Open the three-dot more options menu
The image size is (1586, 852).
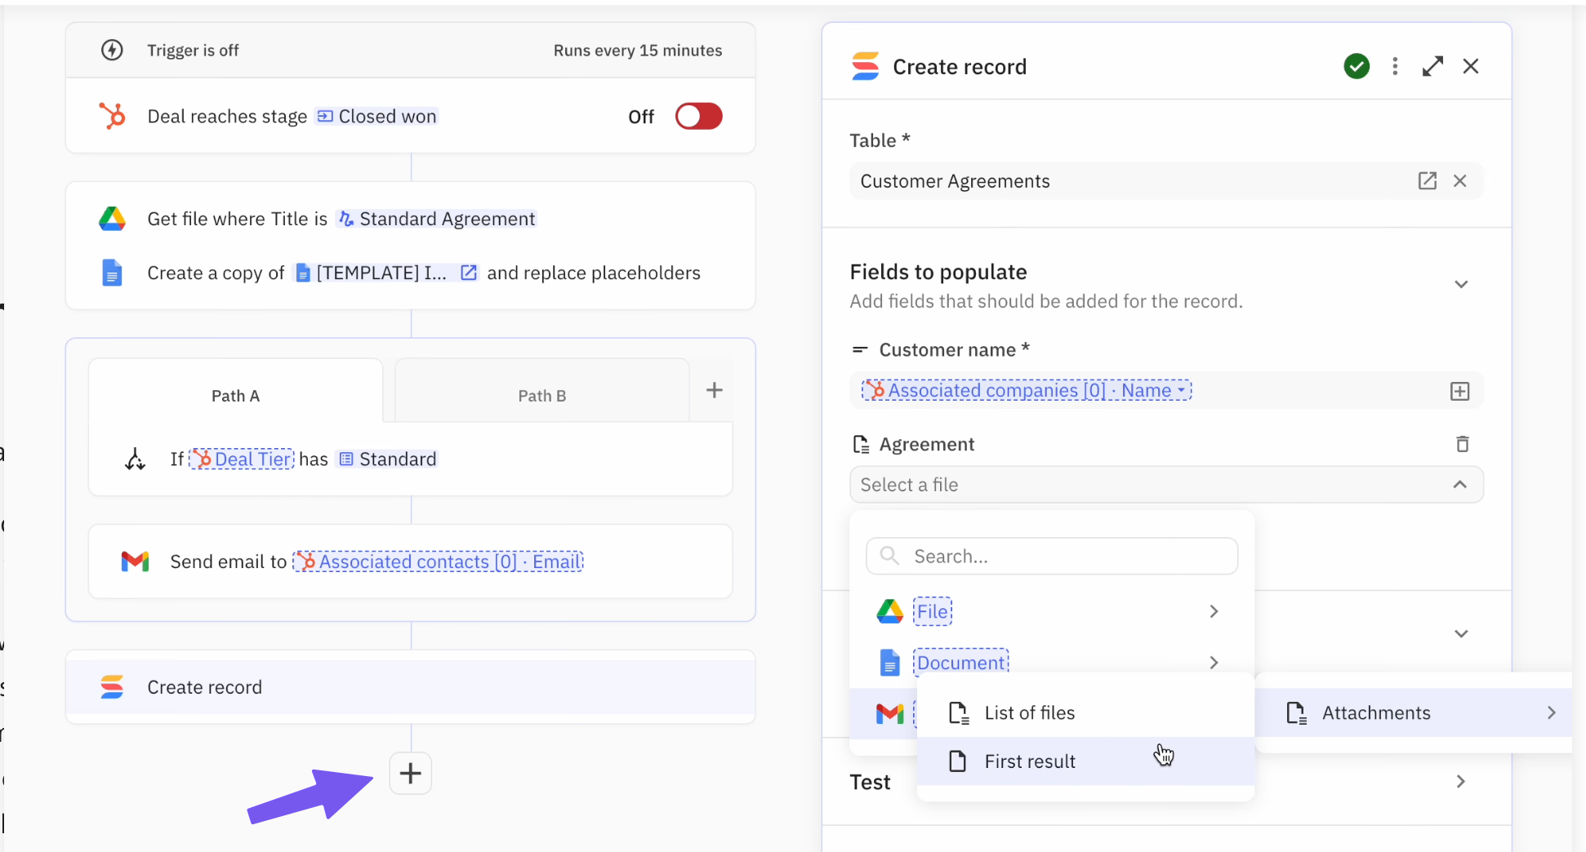tap(1395, 66)
